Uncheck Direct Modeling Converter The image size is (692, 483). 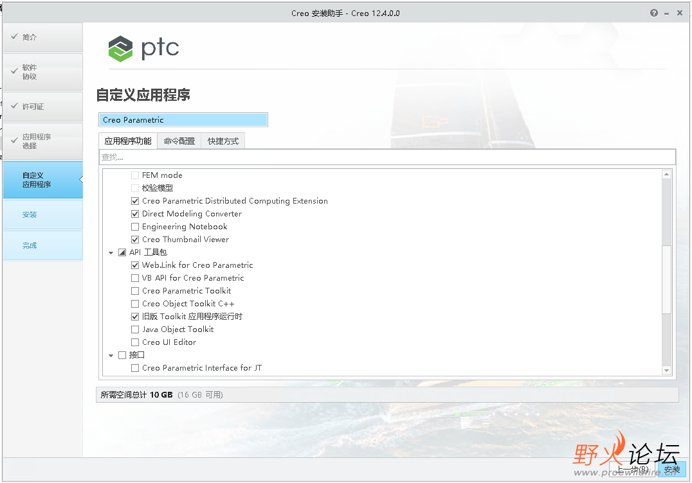pos(135,214)
